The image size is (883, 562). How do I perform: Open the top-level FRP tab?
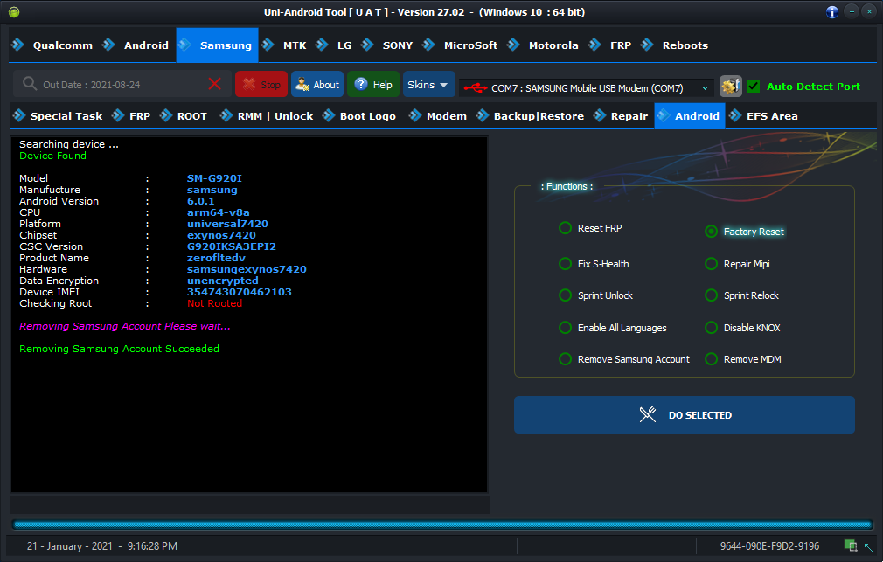point(610,45)
